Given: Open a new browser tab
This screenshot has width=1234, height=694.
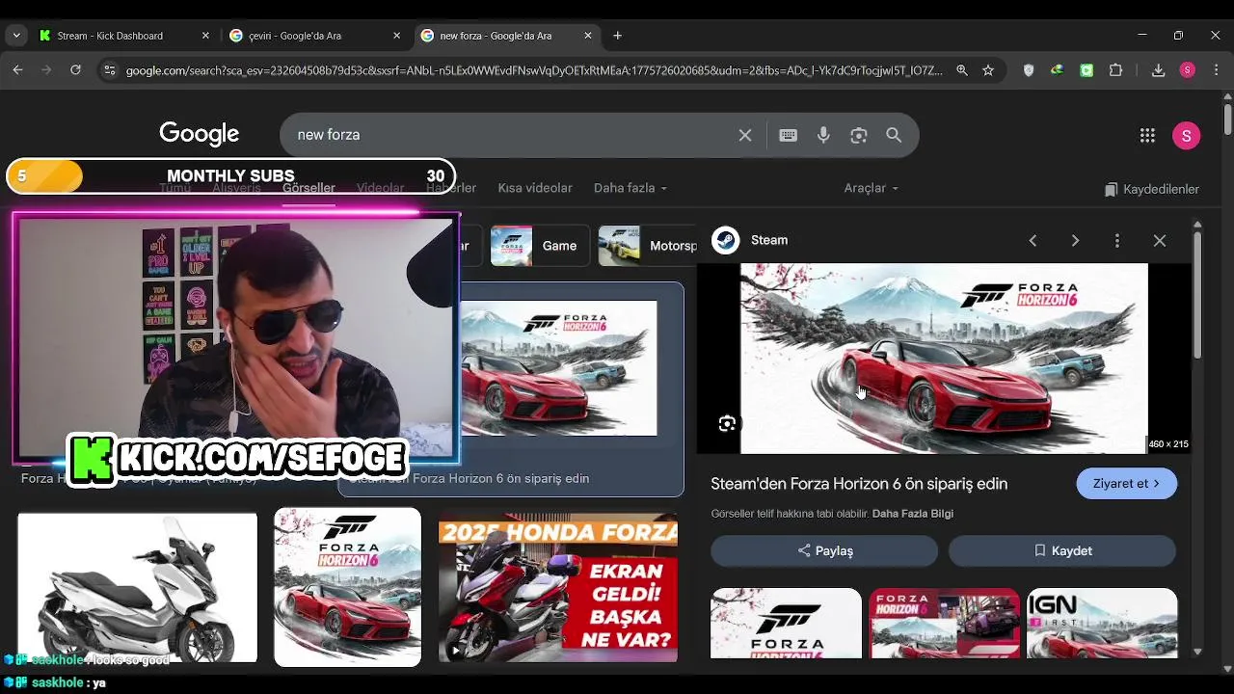Looking at the screenshot, I should (x=618, y=36).
